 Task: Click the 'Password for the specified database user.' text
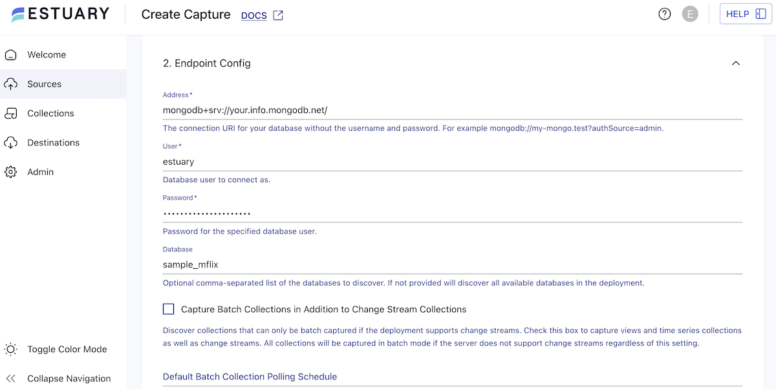240,231
